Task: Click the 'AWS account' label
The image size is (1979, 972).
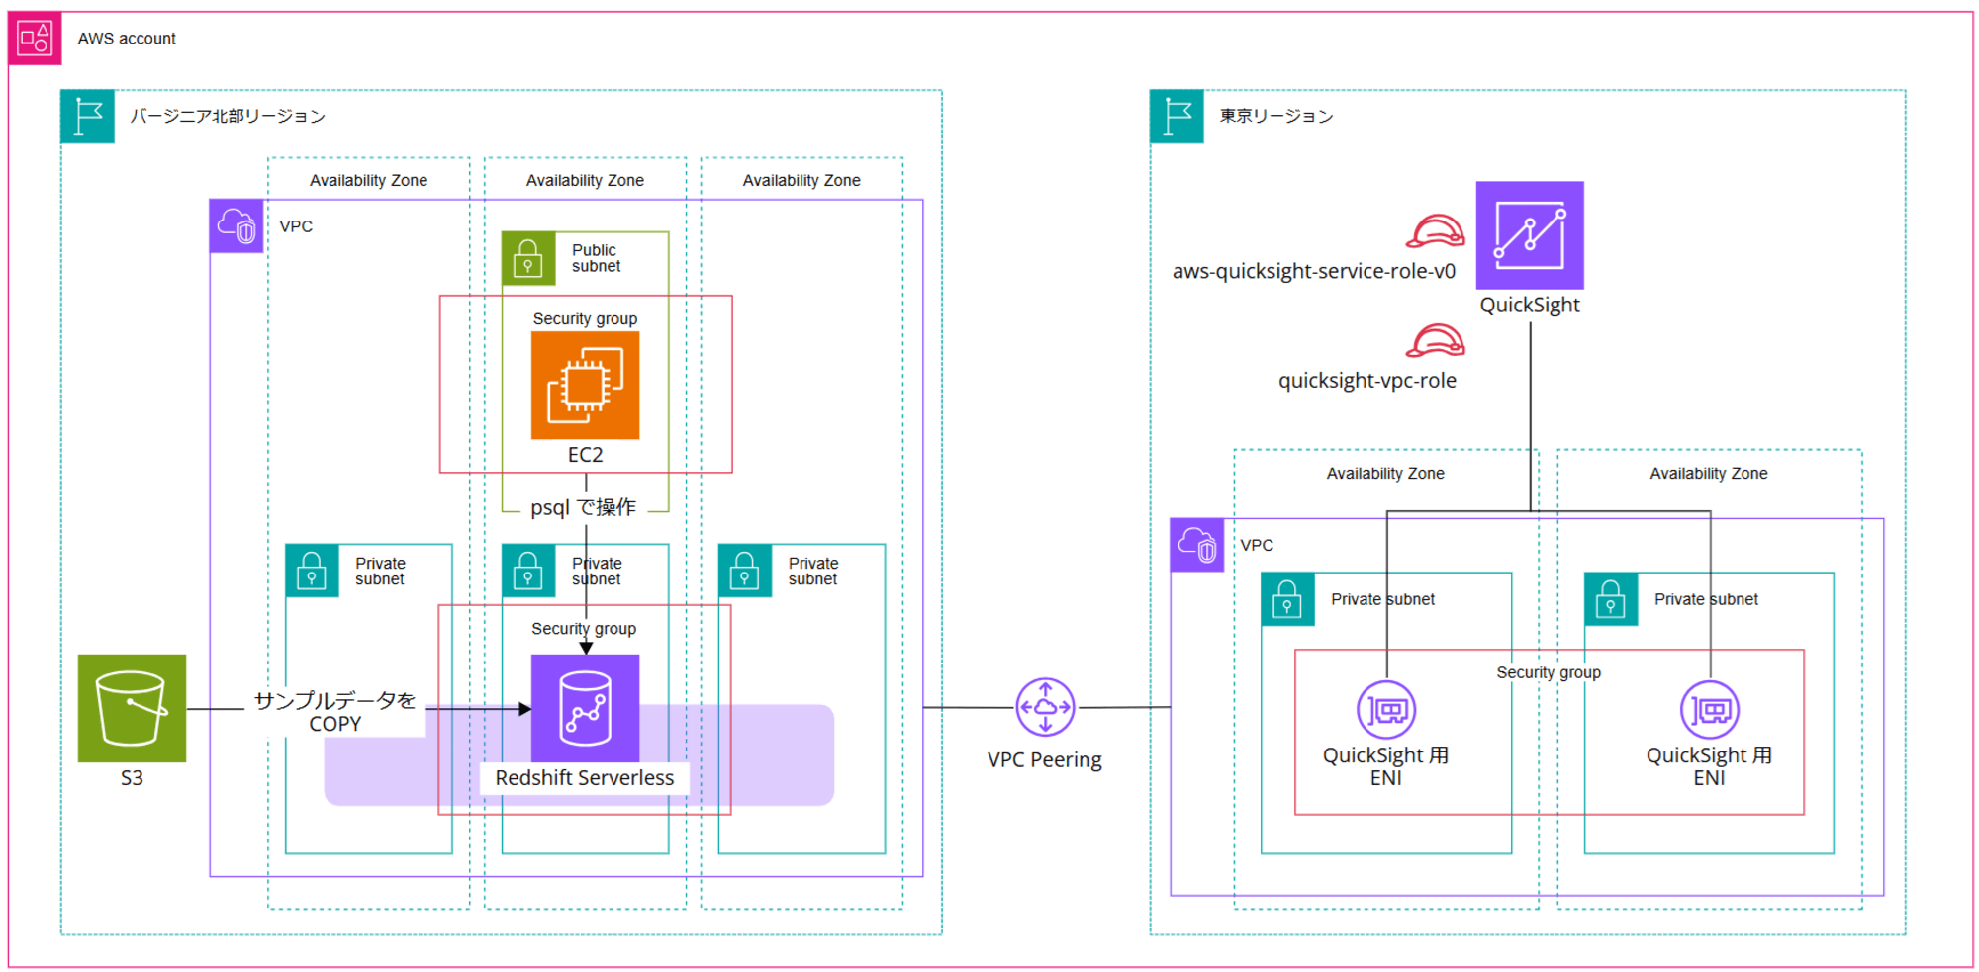Action: (127, 39)
